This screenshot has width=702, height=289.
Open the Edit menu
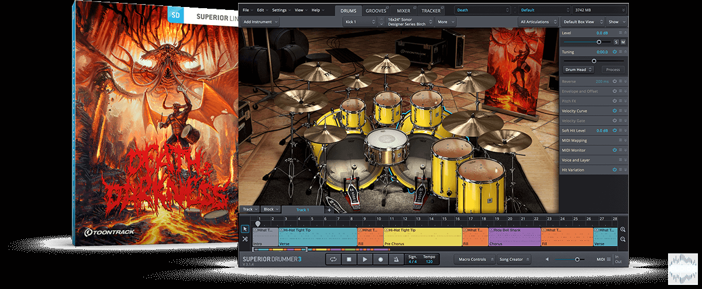261,10
